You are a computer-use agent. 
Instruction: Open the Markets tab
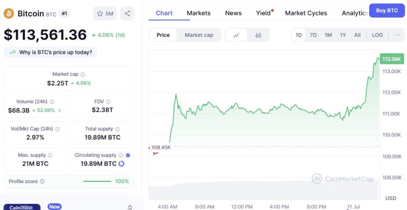point(198,13)
